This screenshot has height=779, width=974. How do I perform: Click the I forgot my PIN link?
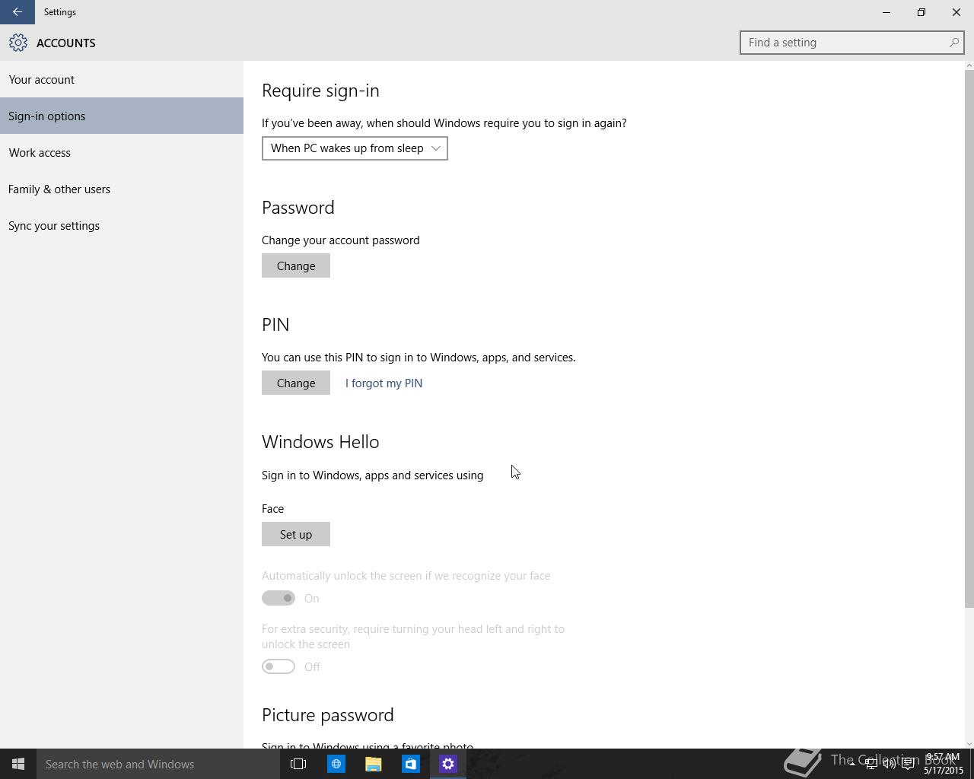click(x=384, y=383)
